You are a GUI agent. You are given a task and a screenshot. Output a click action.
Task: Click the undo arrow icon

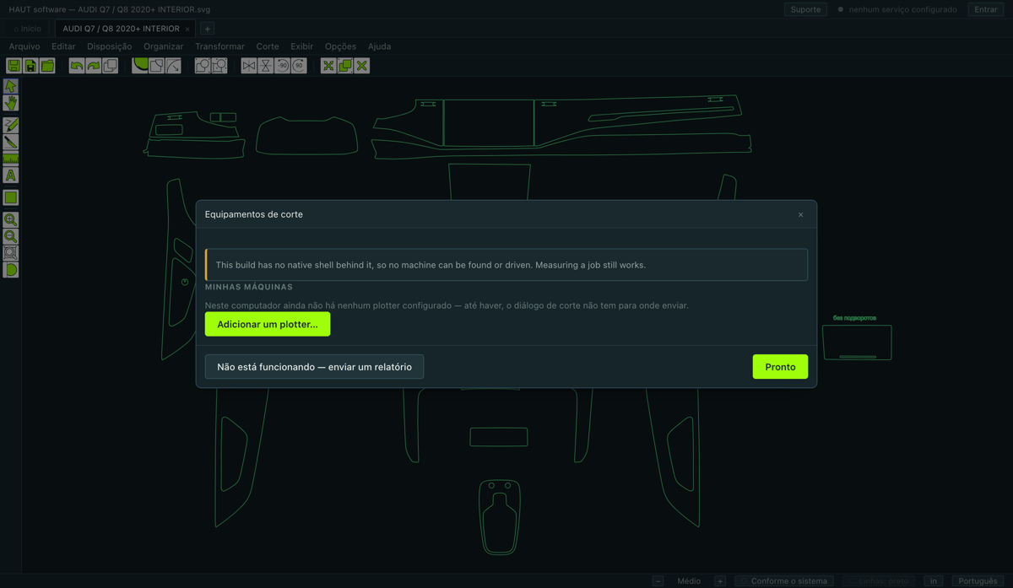pos(77,66)
